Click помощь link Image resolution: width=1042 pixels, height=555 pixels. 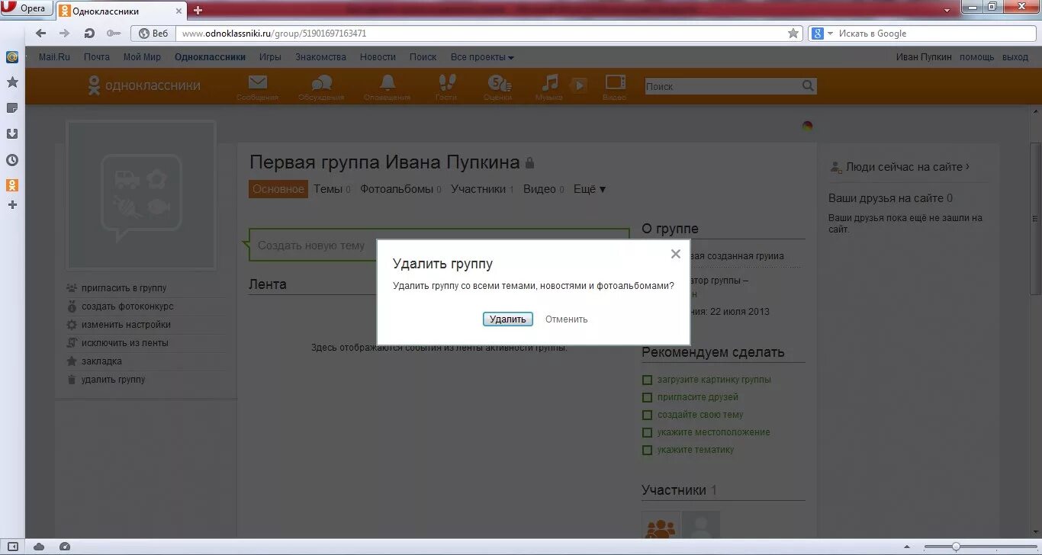[977, 57]
